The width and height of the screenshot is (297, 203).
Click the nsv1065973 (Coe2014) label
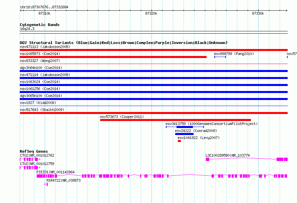(40, 54)
